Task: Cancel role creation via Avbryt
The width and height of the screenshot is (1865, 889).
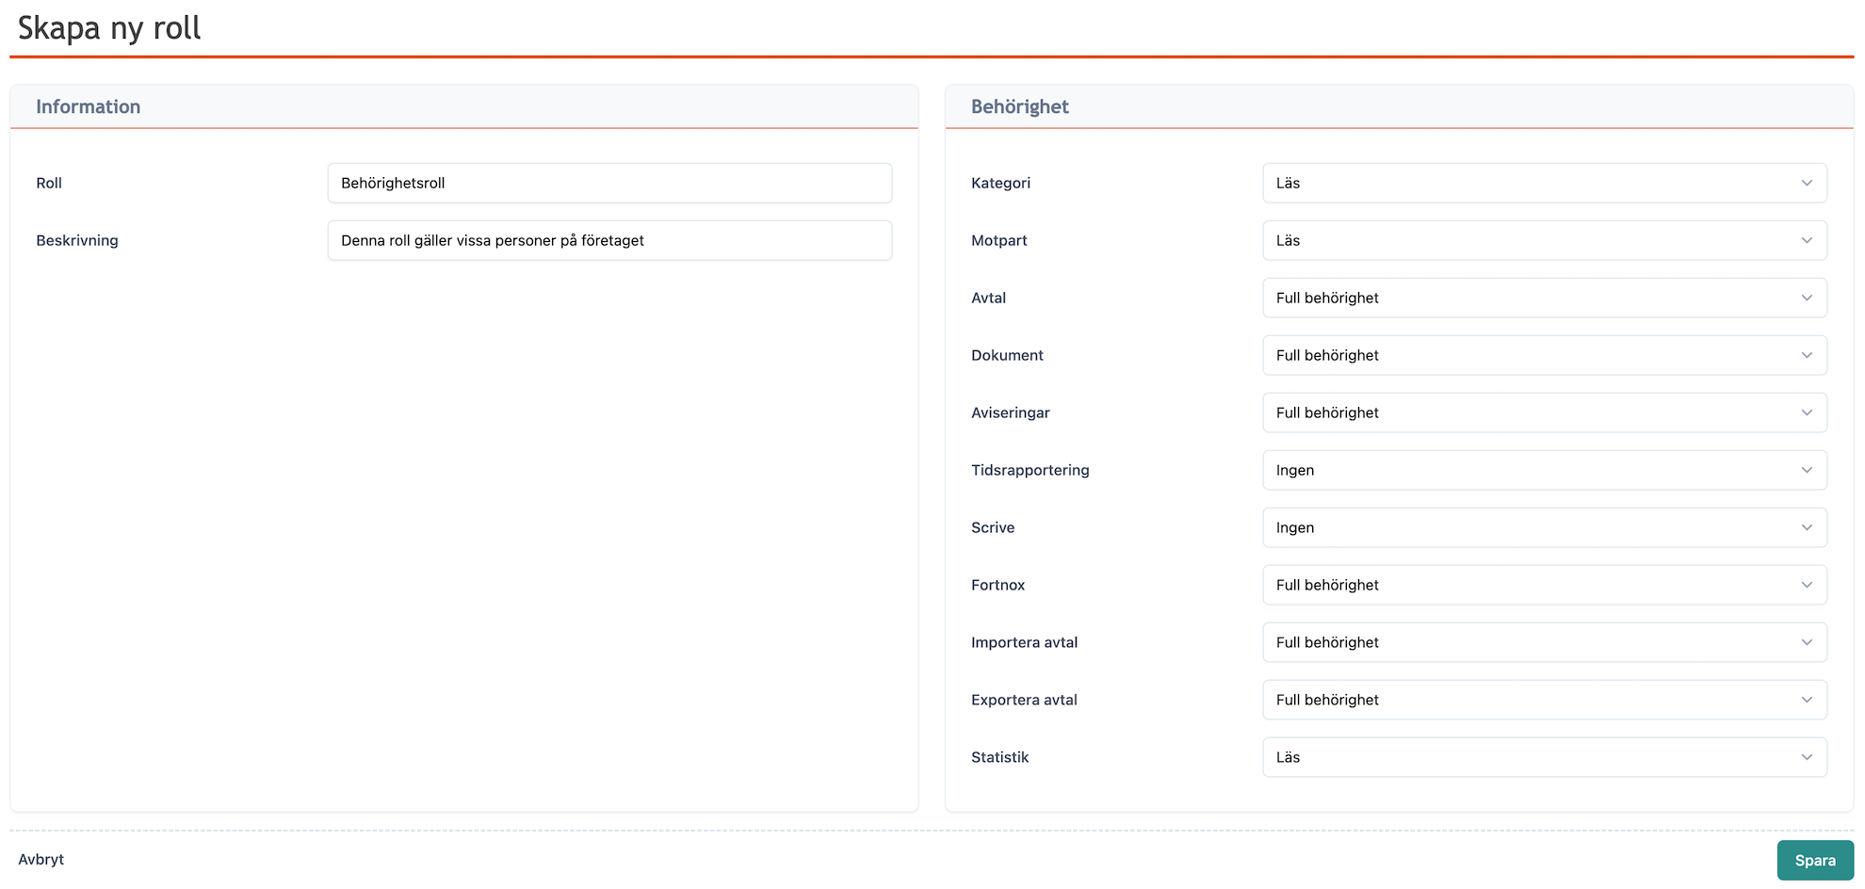Action: click(41, 859)
